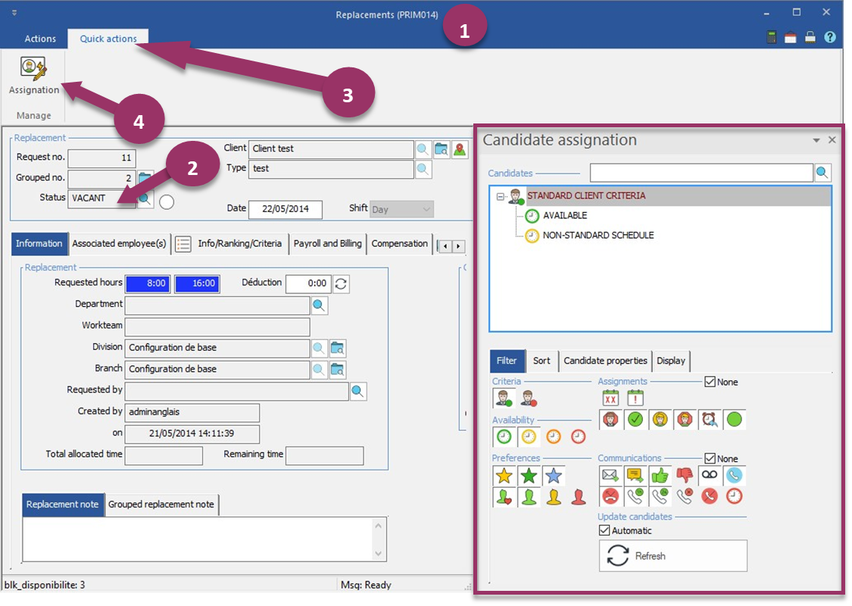Click the Candidates search magnifier icon
Viewport: 852px width, 606px height.
click(x=822, y=173)
